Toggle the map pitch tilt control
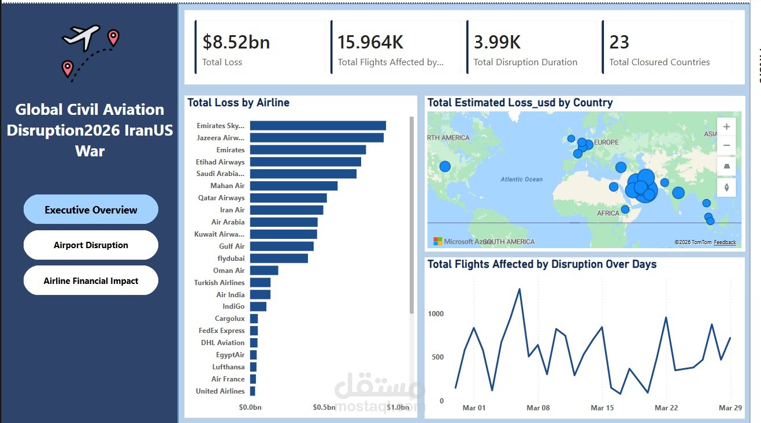761x423 pixels. click(726, 166)
